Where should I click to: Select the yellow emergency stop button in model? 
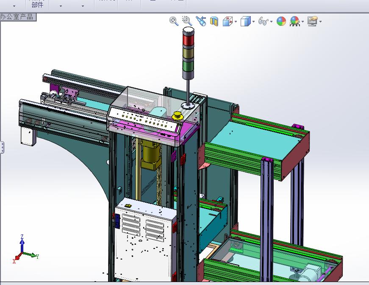(x=177, y=115)
